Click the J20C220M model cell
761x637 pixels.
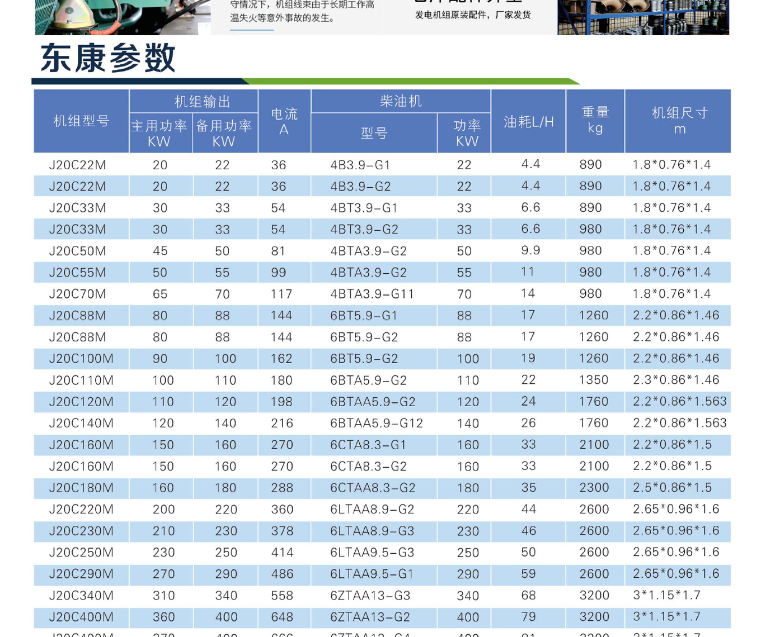81,510
